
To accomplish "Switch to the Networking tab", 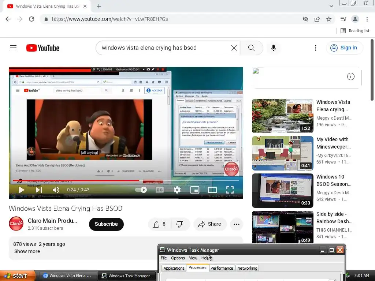I will point(247,268).
